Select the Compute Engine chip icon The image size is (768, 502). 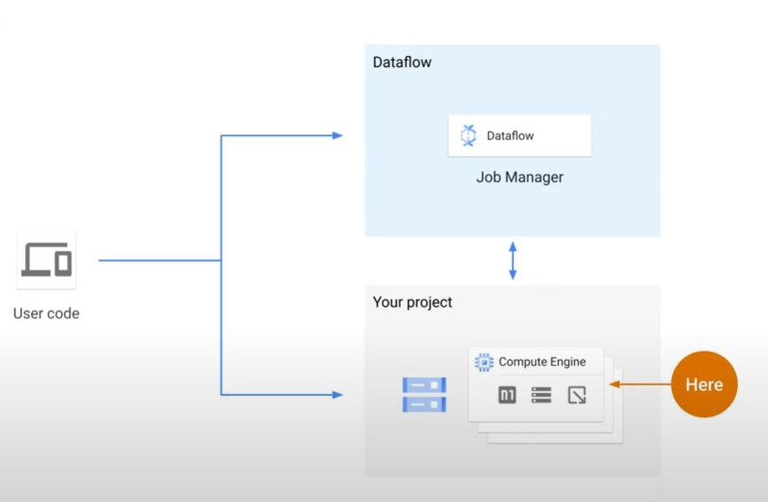click(484, 362)
